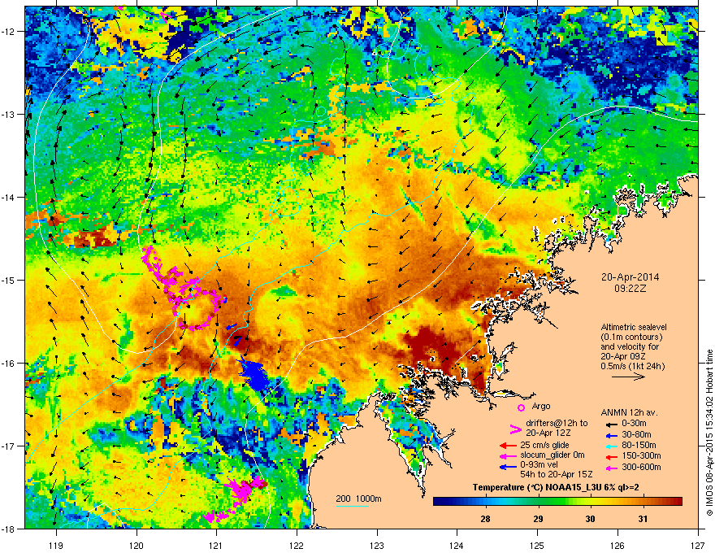Click the magenta arrow for ANMN 300-600m depth
The height and width of the screenshot is (553, 715).
610,468
